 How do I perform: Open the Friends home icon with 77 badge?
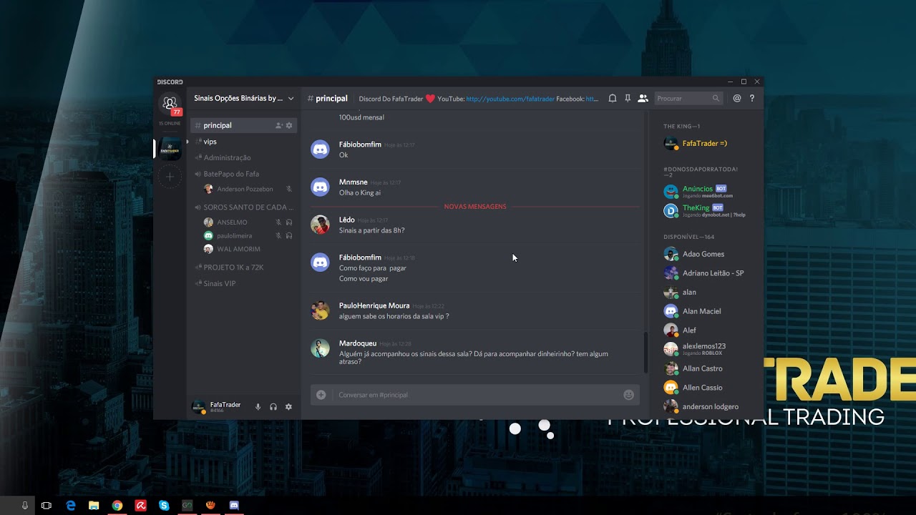[x=170, y=104]
